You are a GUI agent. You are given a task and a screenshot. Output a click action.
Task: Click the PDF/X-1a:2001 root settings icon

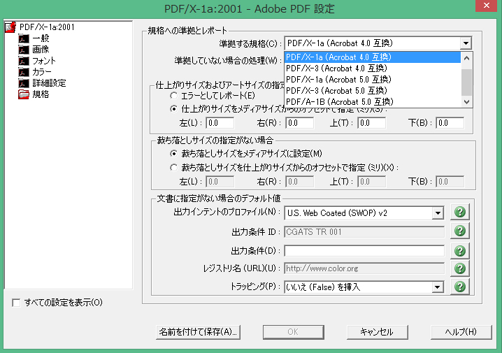click(x=10, y=27)
